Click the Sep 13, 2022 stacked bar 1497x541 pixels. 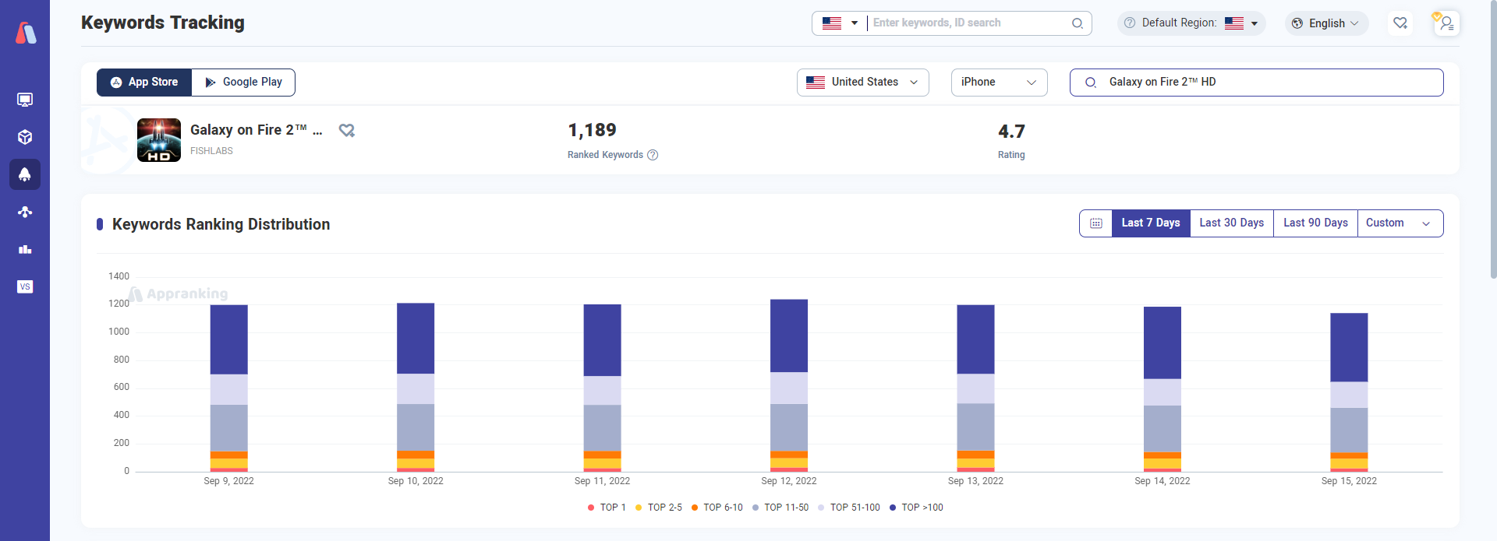click(975, 388)
